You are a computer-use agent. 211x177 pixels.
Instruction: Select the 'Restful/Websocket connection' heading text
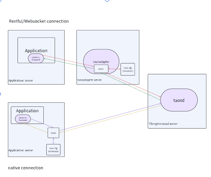[39, 21]
